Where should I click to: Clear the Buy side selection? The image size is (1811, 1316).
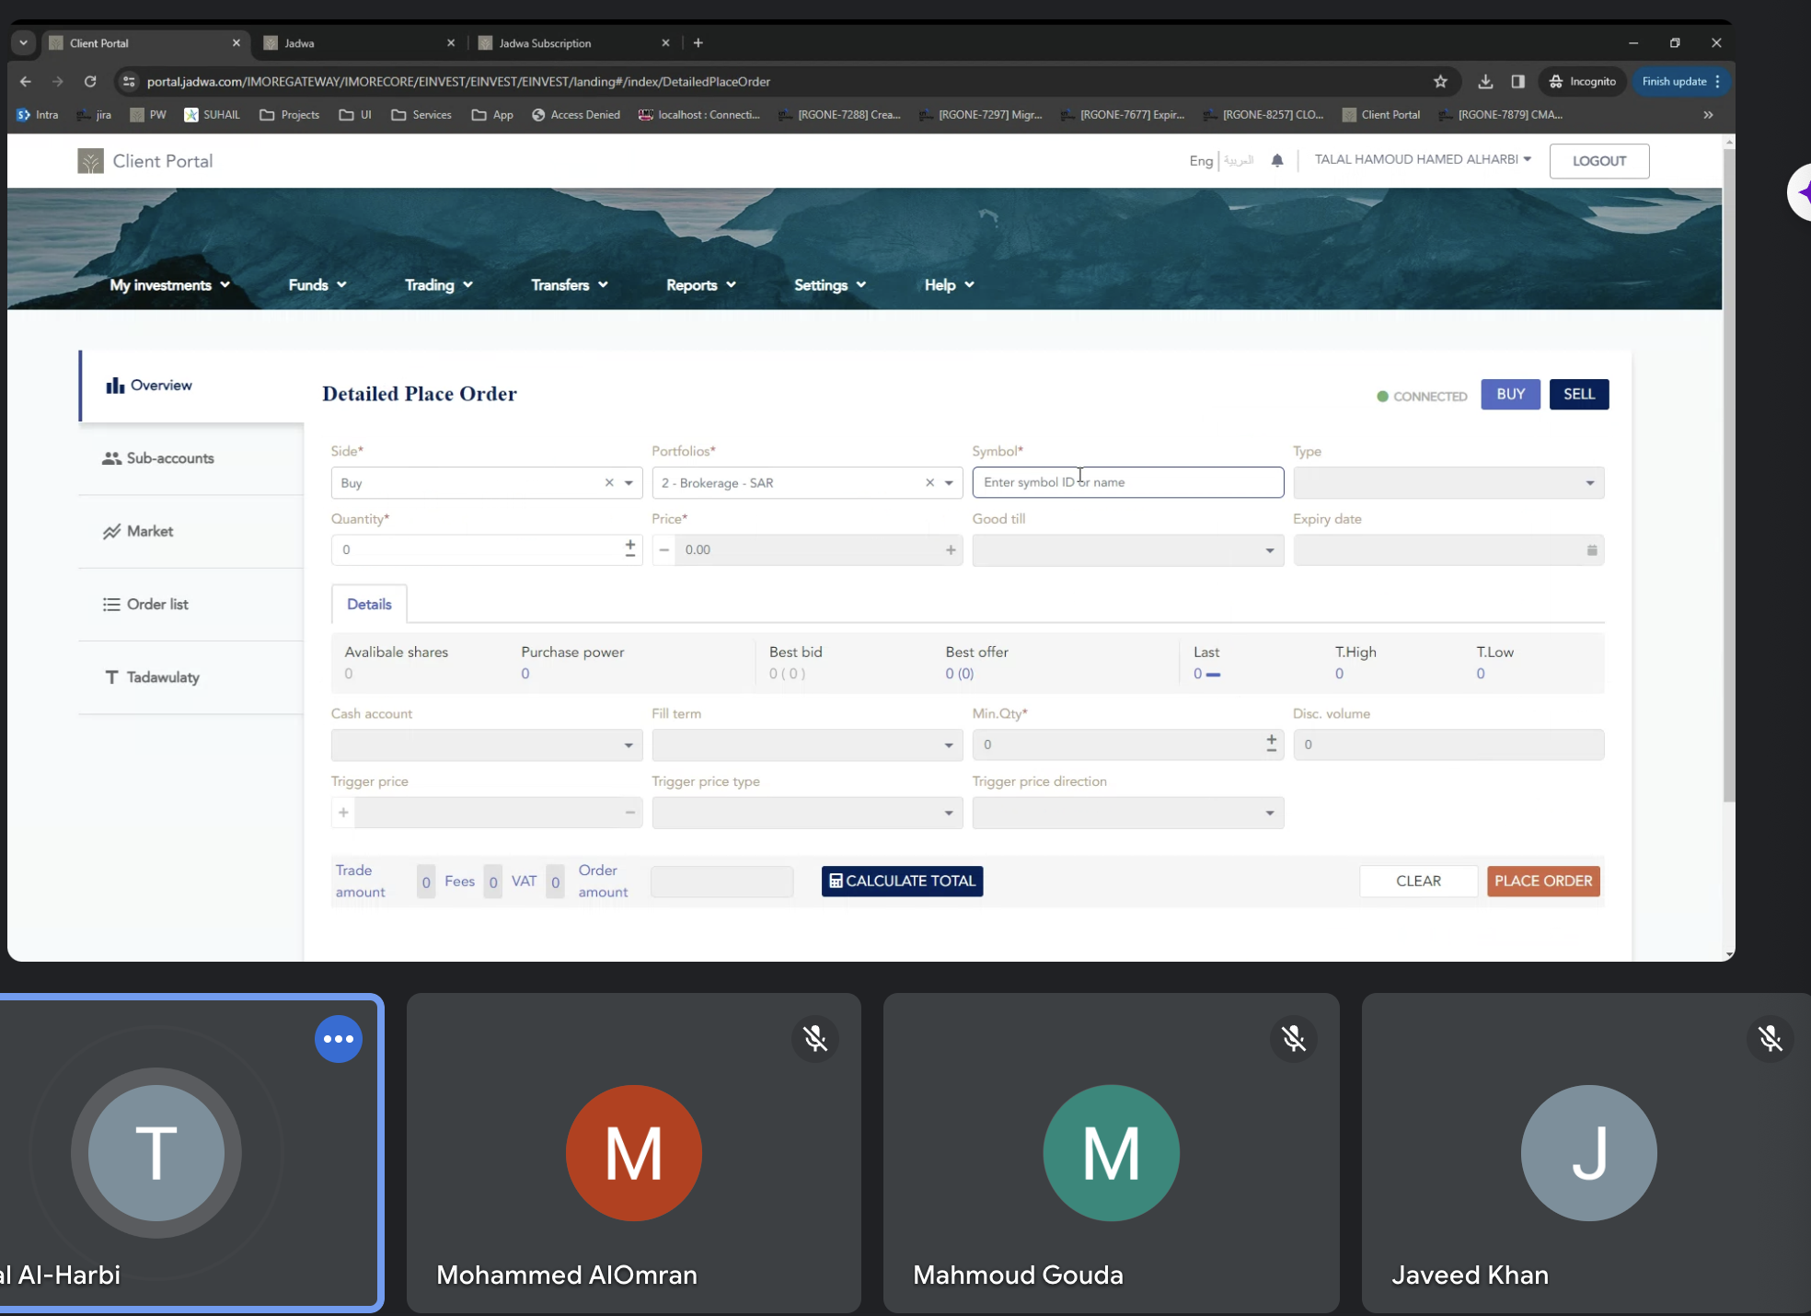coord(608,483)
